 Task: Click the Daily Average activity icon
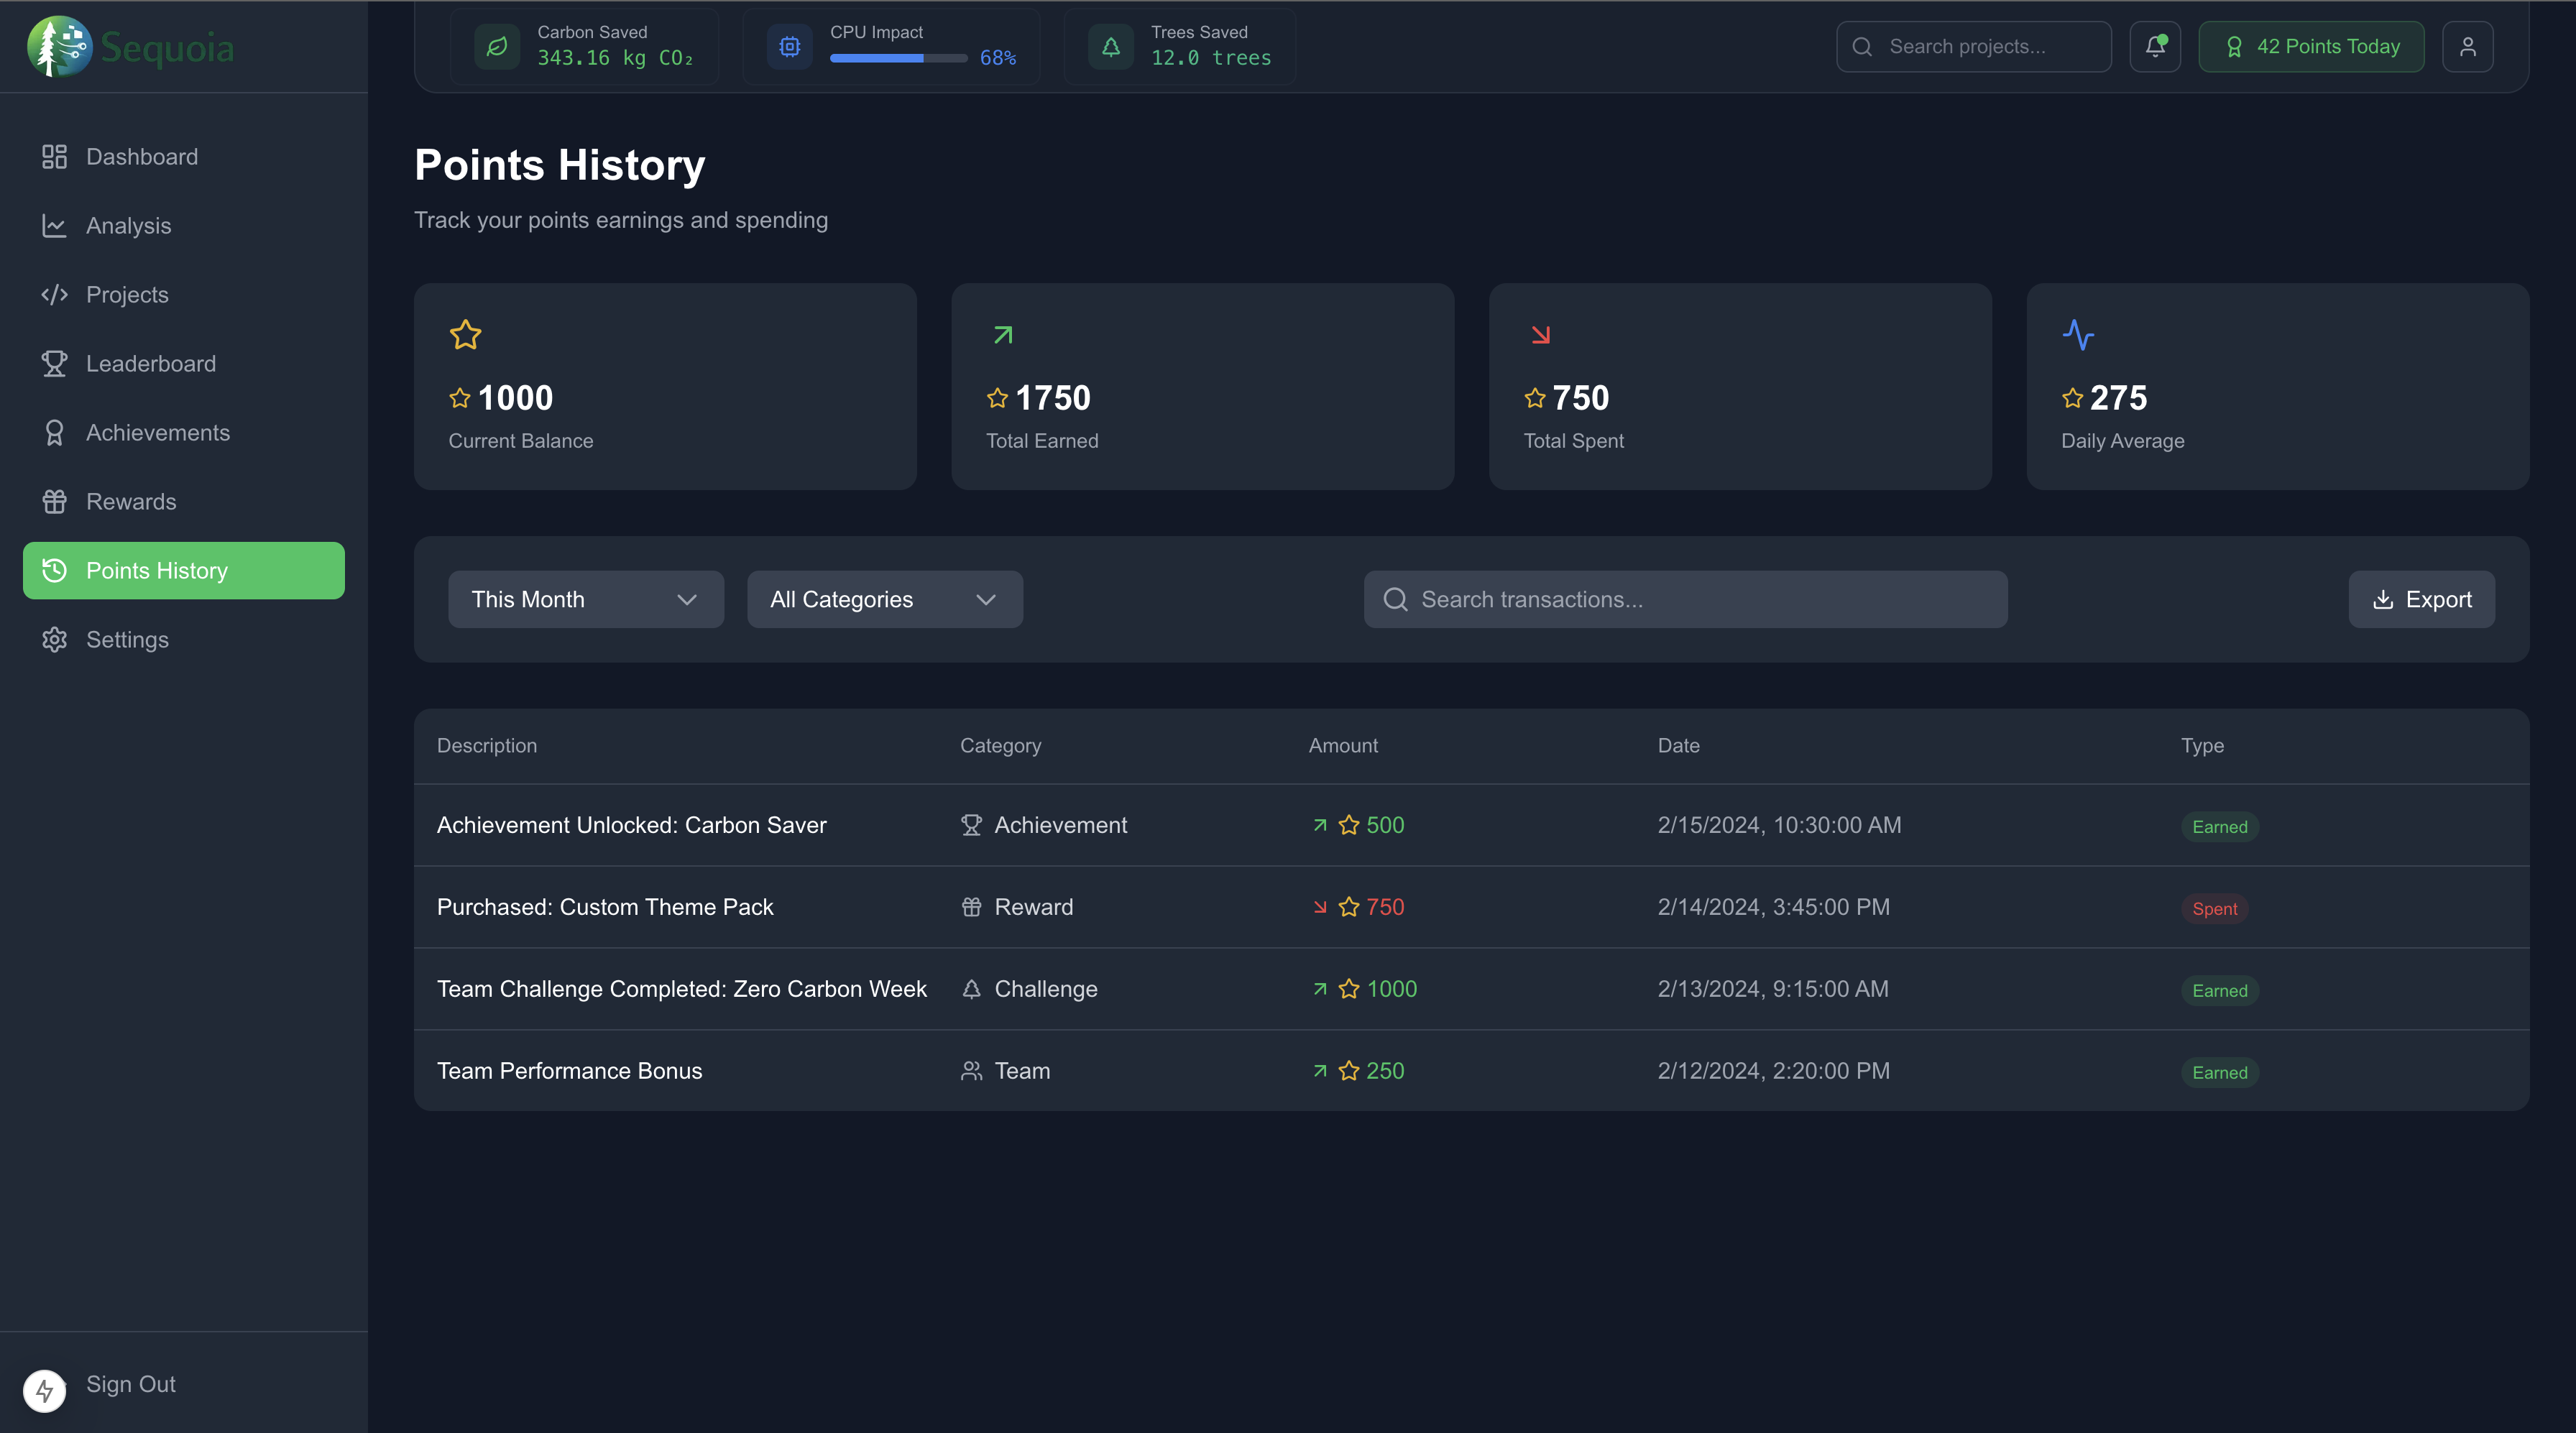pos(2078,334)
